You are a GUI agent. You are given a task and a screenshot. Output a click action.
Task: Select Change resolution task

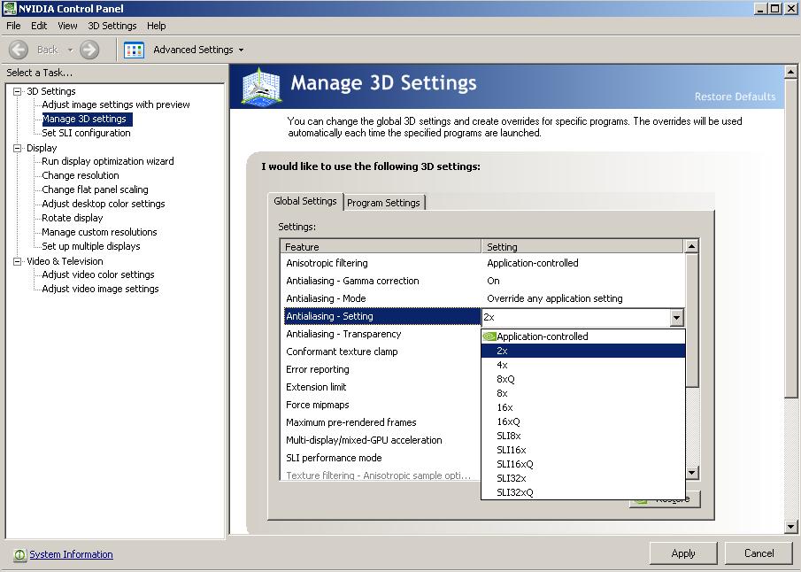(81, 175)
